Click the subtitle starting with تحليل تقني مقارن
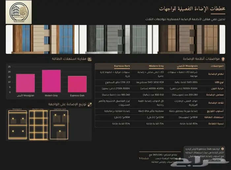This screenshot has height=170, width=231. click(185, 19)
